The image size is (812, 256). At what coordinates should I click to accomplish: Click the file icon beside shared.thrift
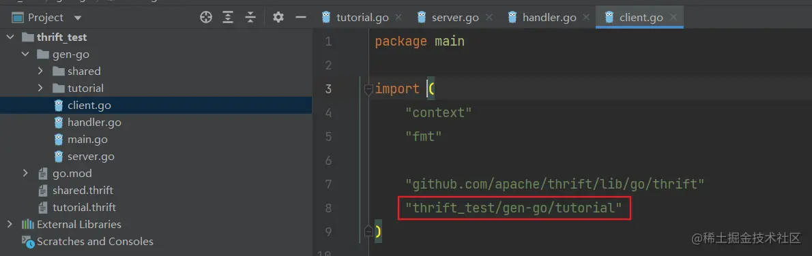click(x=43, y=191)
